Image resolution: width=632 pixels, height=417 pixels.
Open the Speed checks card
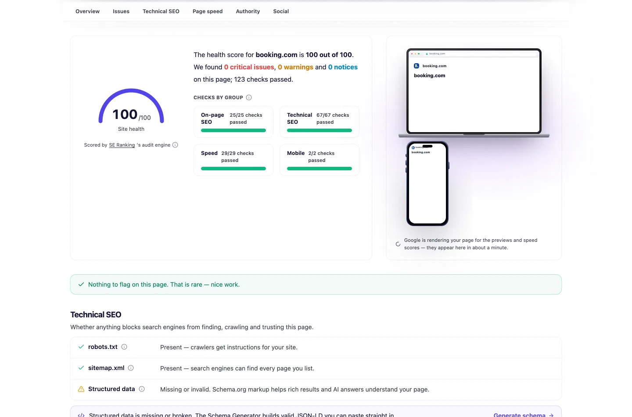[x=233, y=160]
